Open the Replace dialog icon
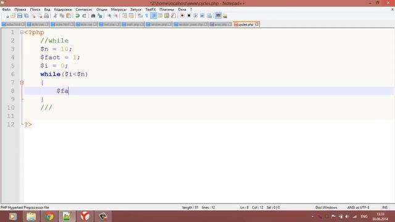Viewport: 395px width, 222px height. (100, 16)
